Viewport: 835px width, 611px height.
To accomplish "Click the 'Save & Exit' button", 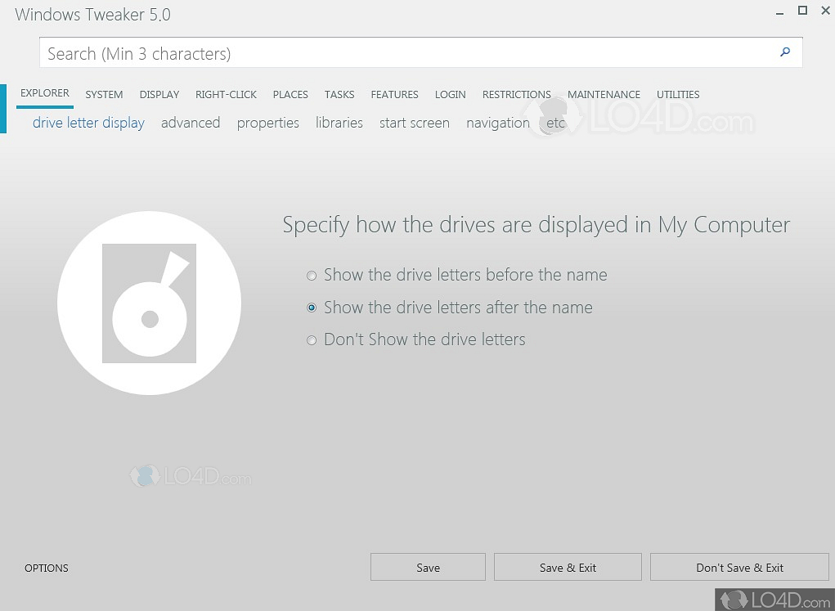I will pos(568,567).
